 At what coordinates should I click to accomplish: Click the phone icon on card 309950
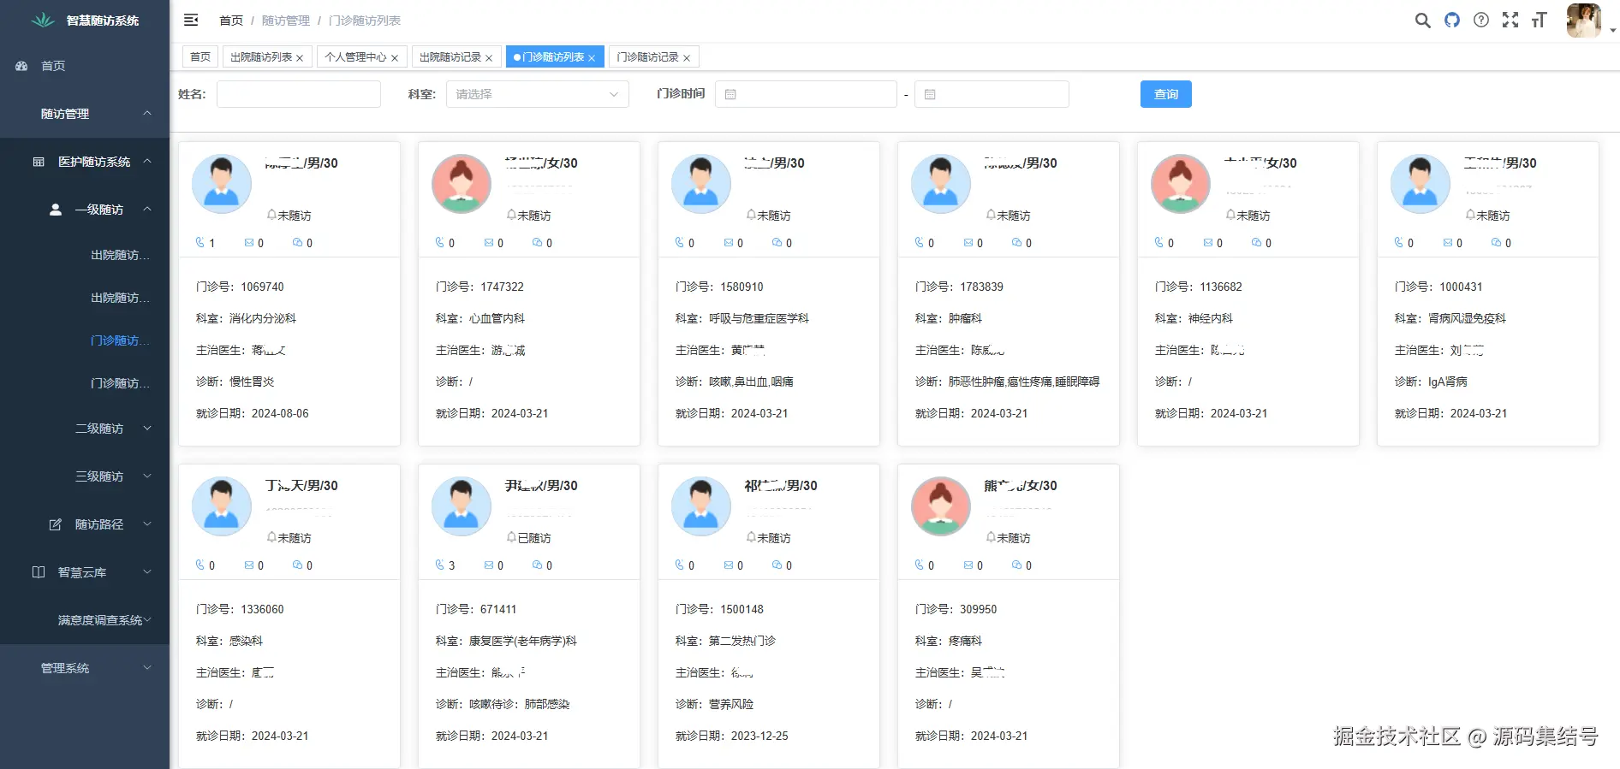coord(920,565)
